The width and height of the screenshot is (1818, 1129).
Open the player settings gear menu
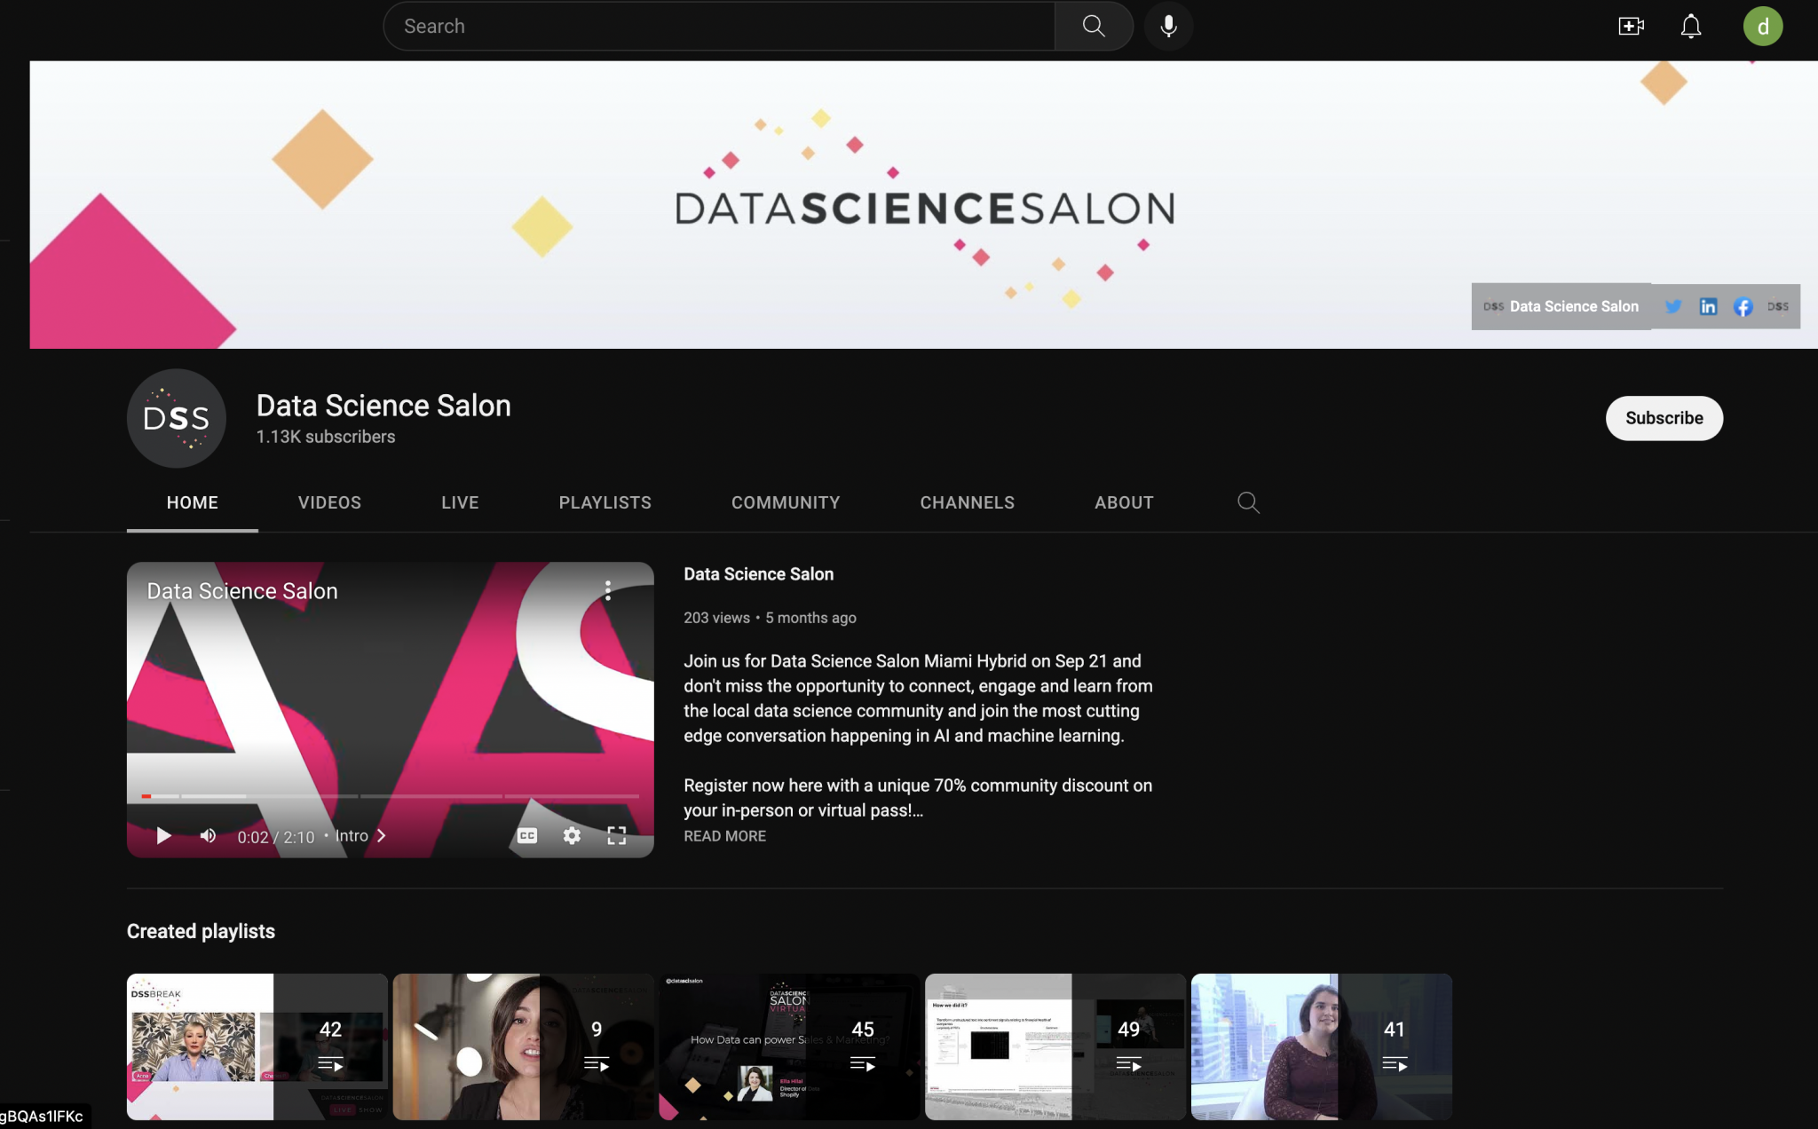click(571, 835)
